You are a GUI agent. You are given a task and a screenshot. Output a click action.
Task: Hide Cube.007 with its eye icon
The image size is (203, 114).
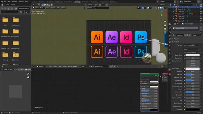pos(201,21)
